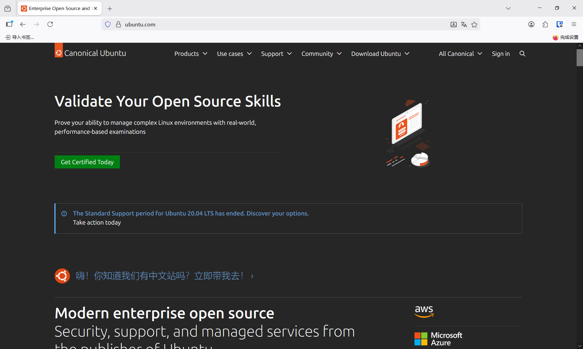Open the All Canonical dropdown

[460, 54]
